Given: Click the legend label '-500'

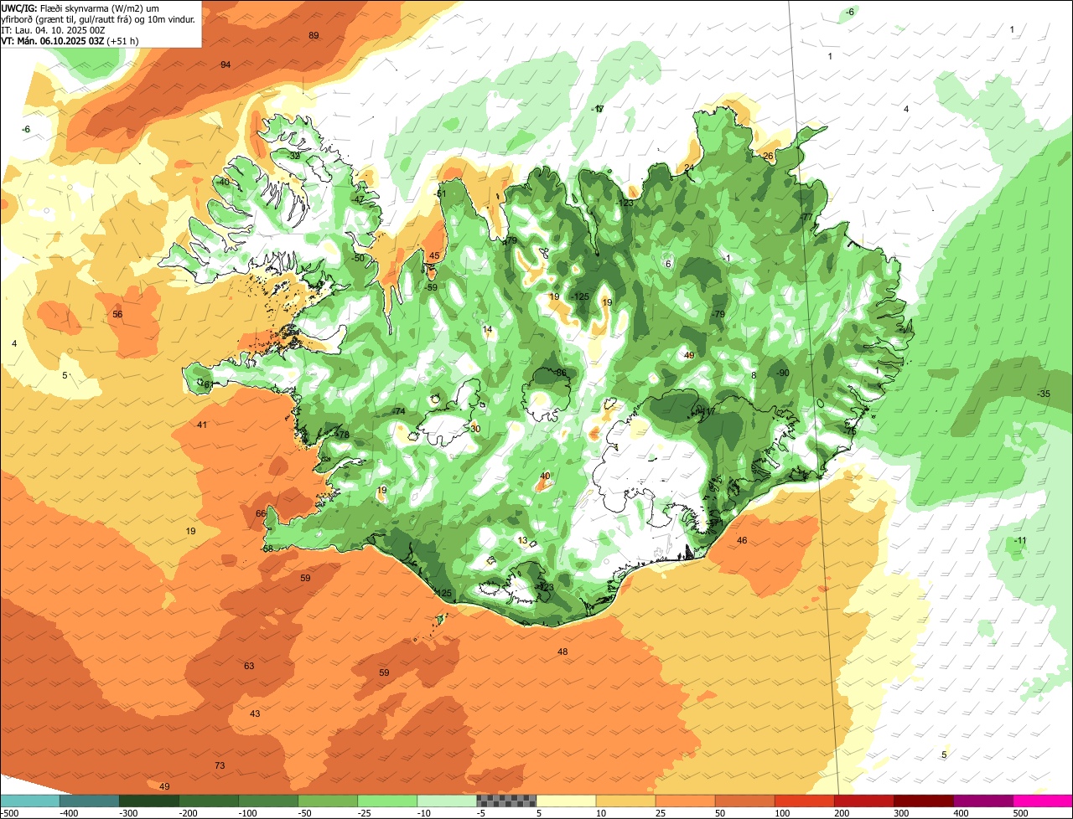Looking at the screenshot, I should tap(9, 812).
